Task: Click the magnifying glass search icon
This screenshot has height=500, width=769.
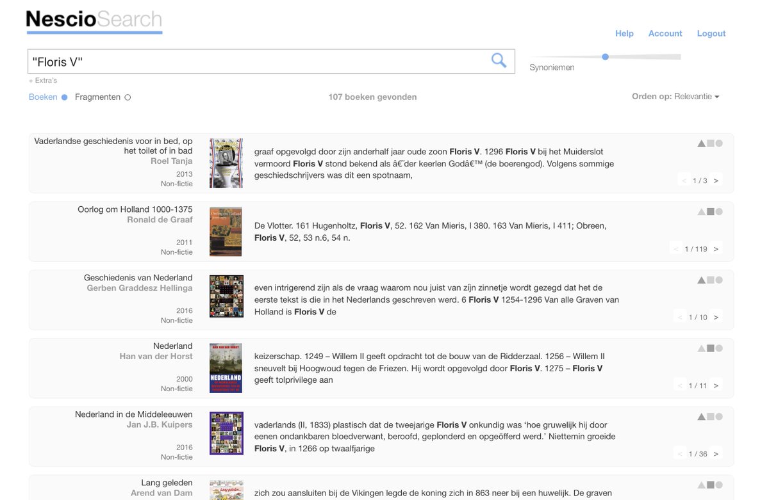Action: point(499,60)
